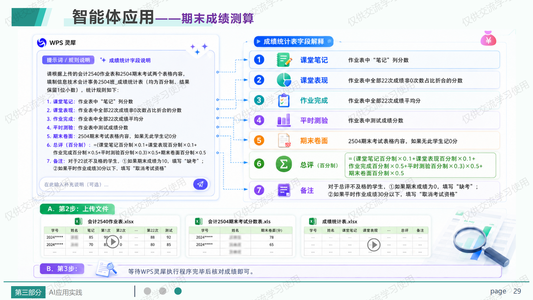Click the 成绩统计表字段解释 header button

point(293,42)
